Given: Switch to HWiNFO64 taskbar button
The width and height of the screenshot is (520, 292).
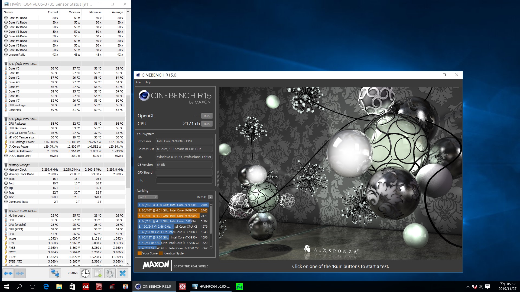Looking at the screenshot, I should pos(211,287).
